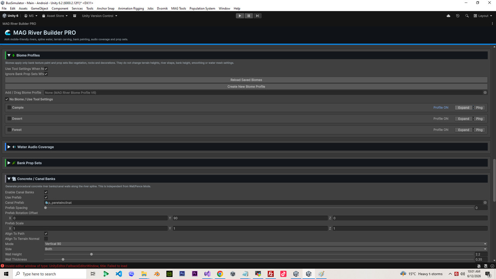Screen dimensions: 496x279
Task: Open the Layout dropdown
Action: point(483,16)
